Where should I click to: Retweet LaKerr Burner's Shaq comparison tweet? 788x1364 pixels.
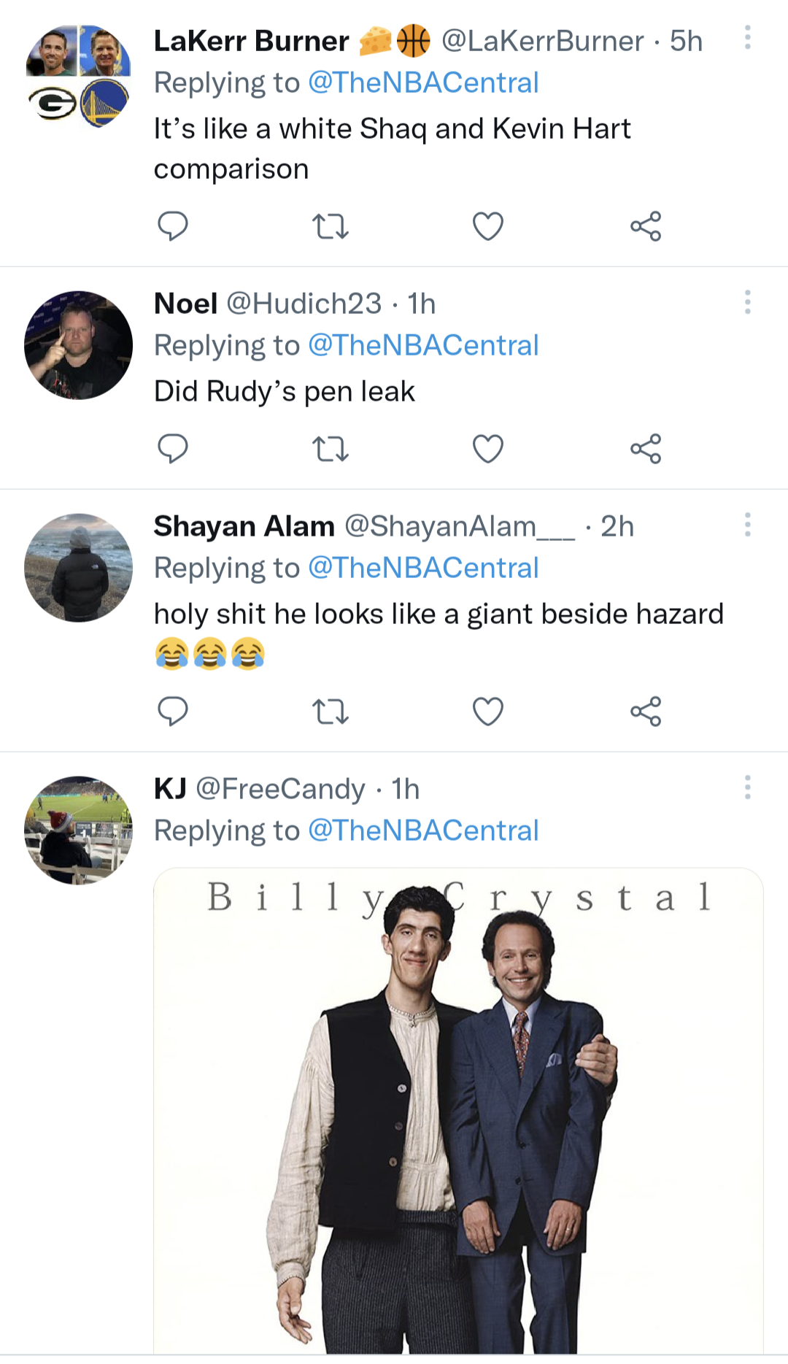coord(330,226)
